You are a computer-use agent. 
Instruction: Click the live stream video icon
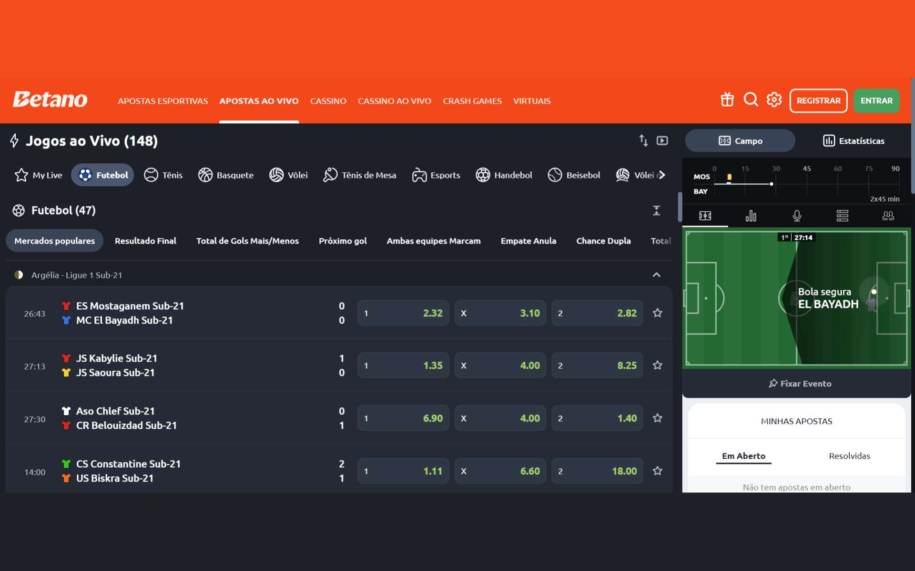[x=662, y=140]
